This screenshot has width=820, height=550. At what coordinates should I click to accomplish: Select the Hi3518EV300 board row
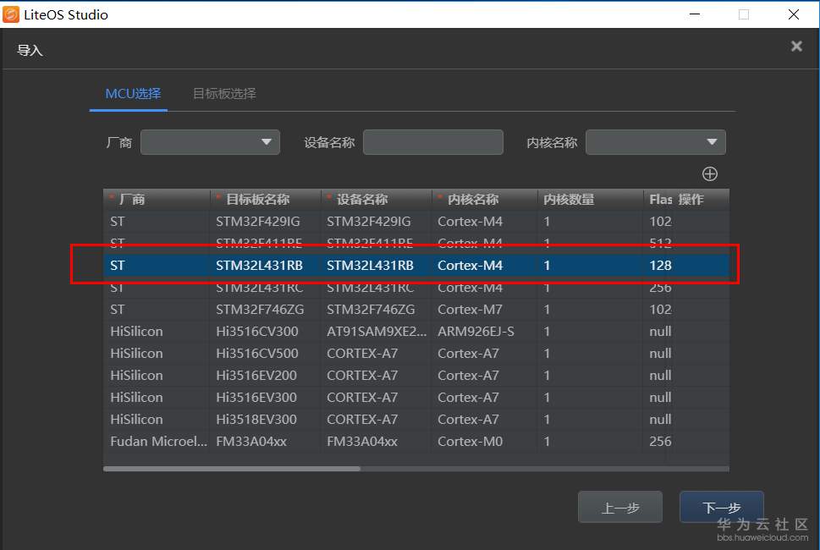(x=416, y=420)
